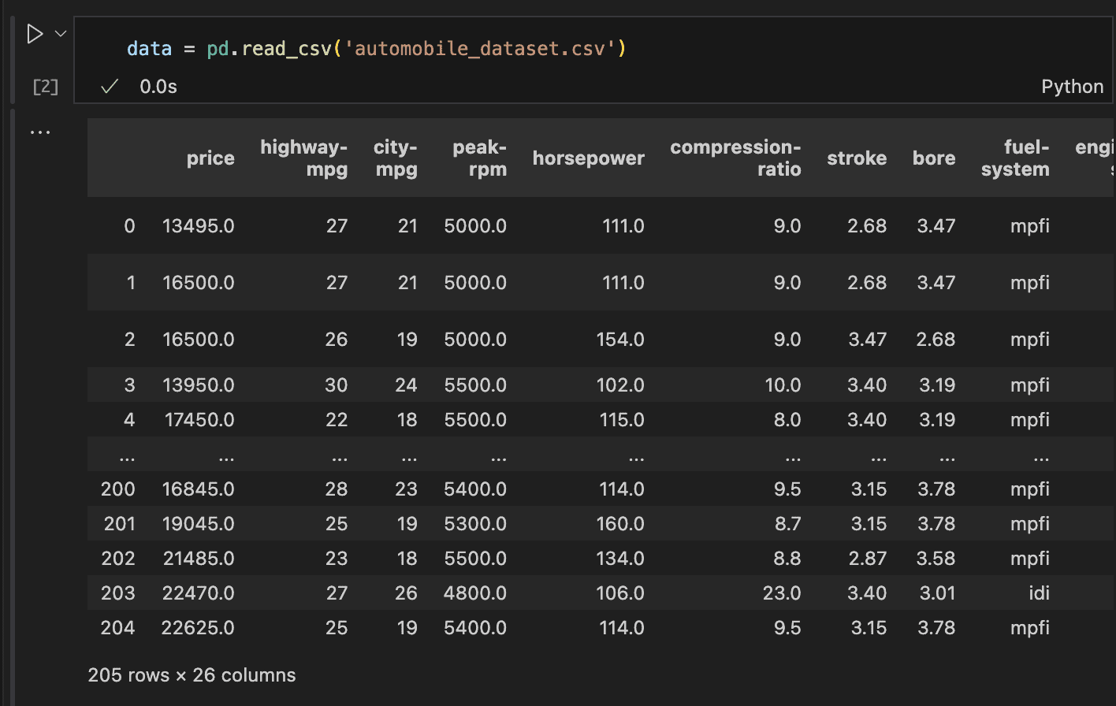The height and width of the screenshot is (706, 1116).
Task: Click the 205 rows × 26 columns text
Action: click(x=192, y=674)
